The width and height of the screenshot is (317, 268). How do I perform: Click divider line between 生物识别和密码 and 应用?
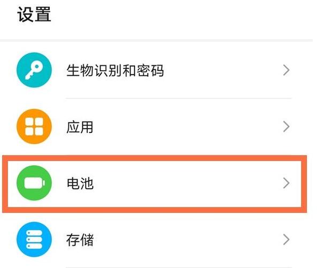(179, 99)
